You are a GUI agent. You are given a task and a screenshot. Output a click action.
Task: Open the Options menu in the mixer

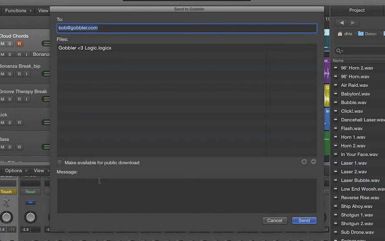point(16,171)
